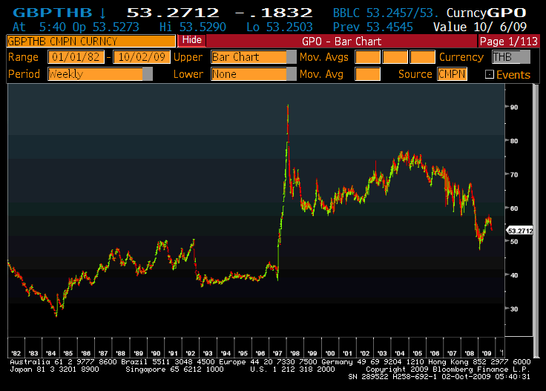Edit the Source CMPN field
Image resolution: width=546 pixels, height=391 pixels.
click(x=452, y=73)
